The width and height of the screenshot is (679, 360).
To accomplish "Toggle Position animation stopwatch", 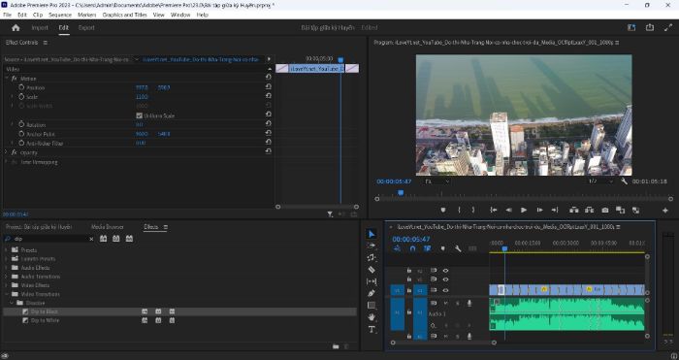I will [21, 87].
